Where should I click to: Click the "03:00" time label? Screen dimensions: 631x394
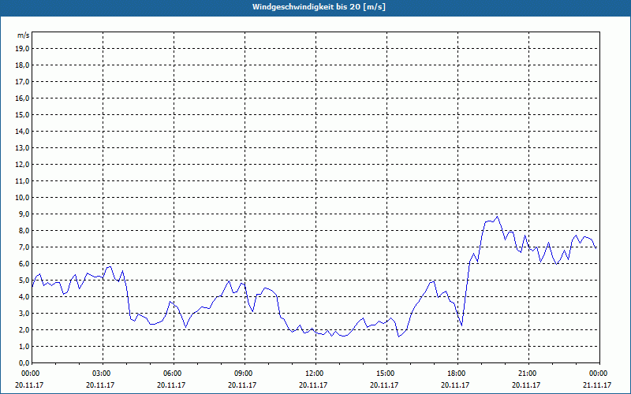(x=103, y=374)
